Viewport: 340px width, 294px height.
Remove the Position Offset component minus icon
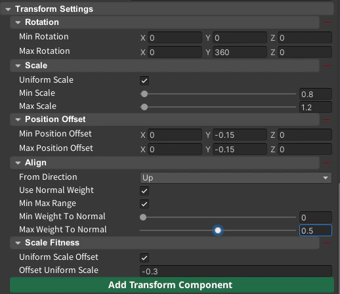coord(327,119)
